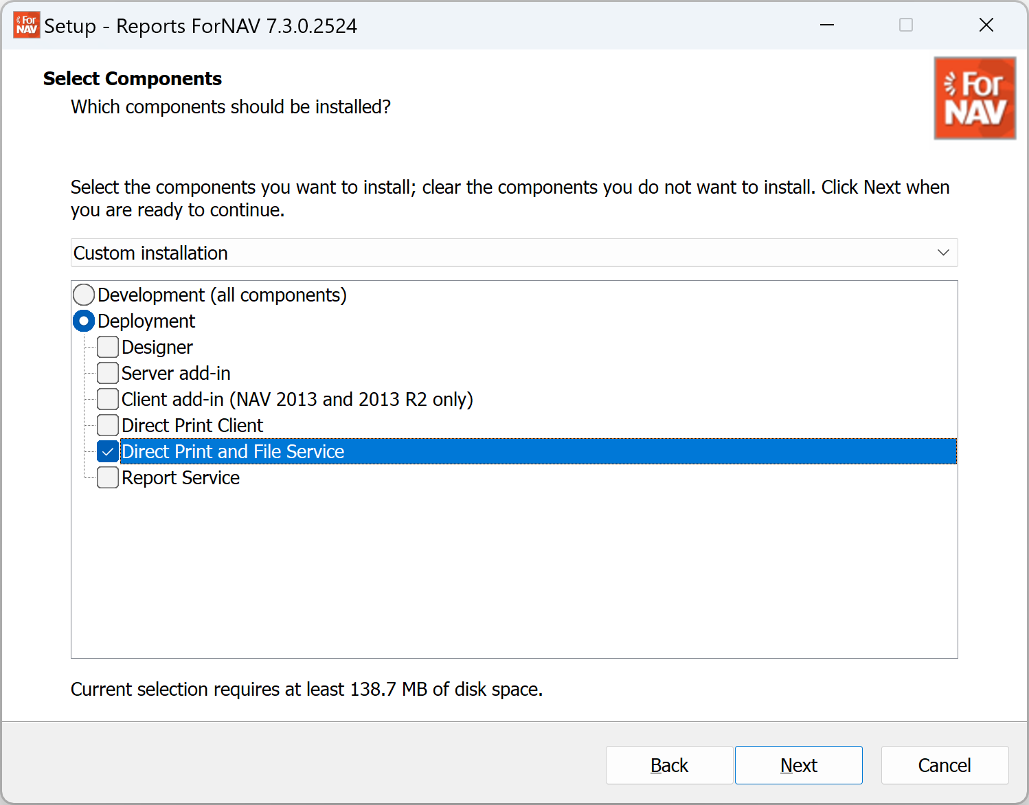Image resolution: width=1029 pixels, height=805 pixels.
Task: Click the large ForNAV logo image
Action: tap(975, 98)
